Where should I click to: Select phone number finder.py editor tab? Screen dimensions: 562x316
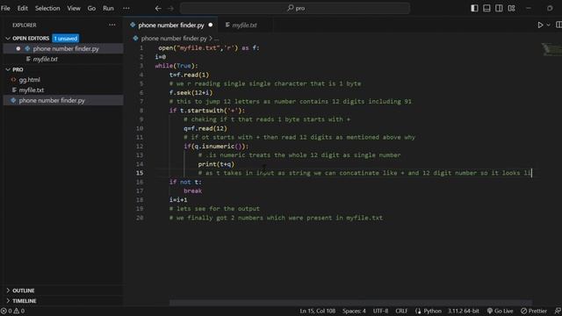171,25
